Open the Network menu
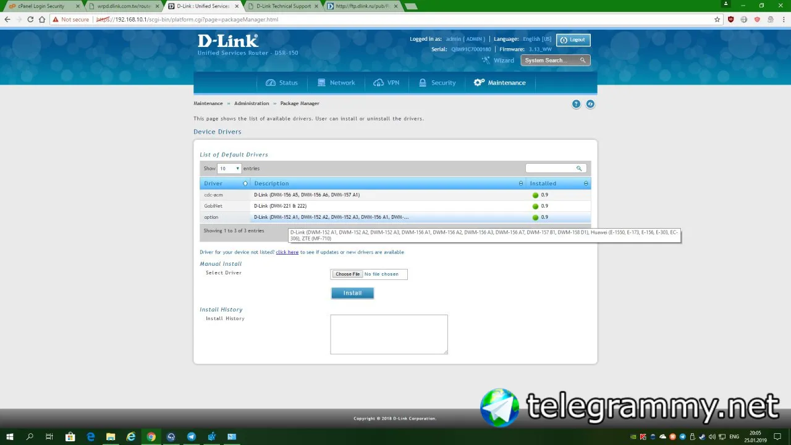 click(336, 83)
